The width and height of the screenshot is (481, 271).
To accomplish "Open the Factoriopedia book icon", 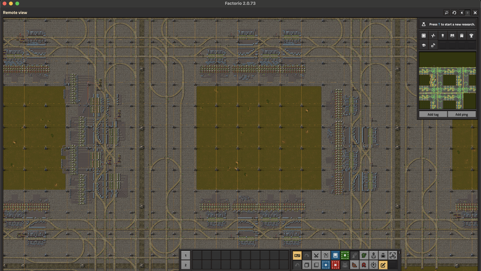I will coord(452,36).
